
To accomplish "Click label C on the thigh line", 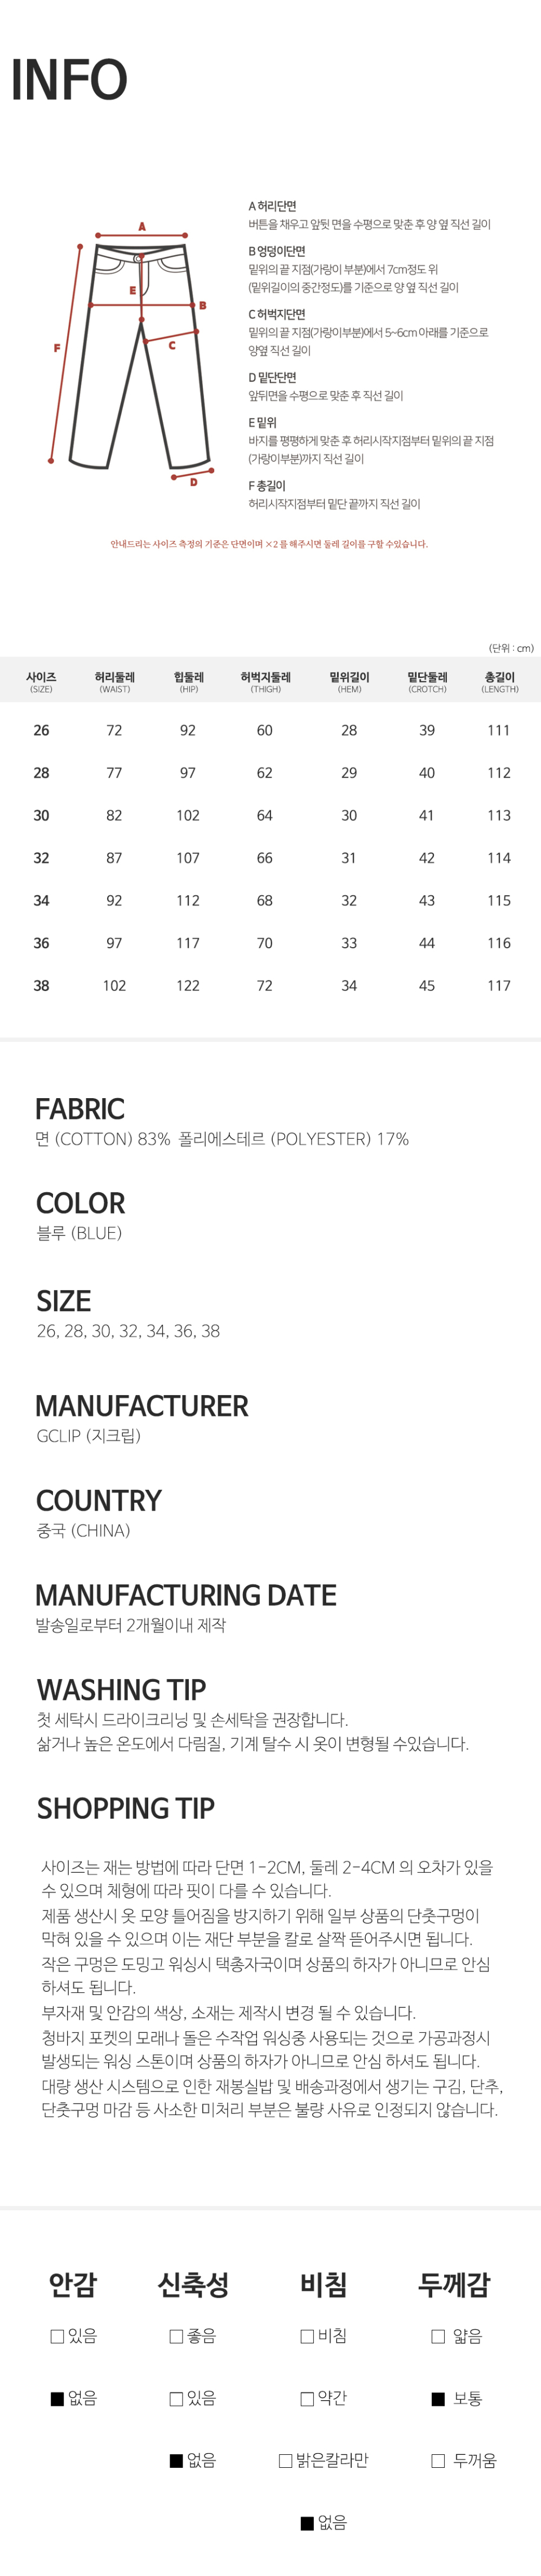I will [x=172, y=346].
